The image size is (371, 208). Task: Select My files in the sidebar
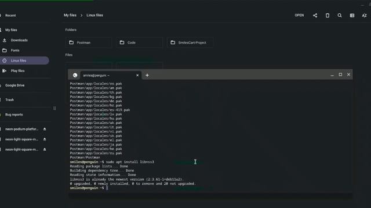[x=11, y=30]
